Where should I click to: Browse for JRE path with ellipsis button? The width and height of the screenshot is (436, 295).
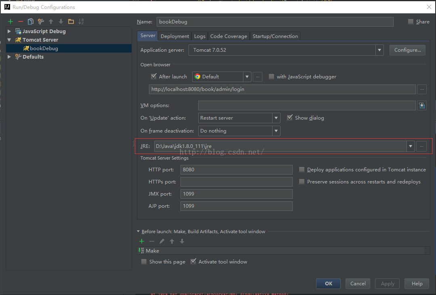click(x=421, y=146)
